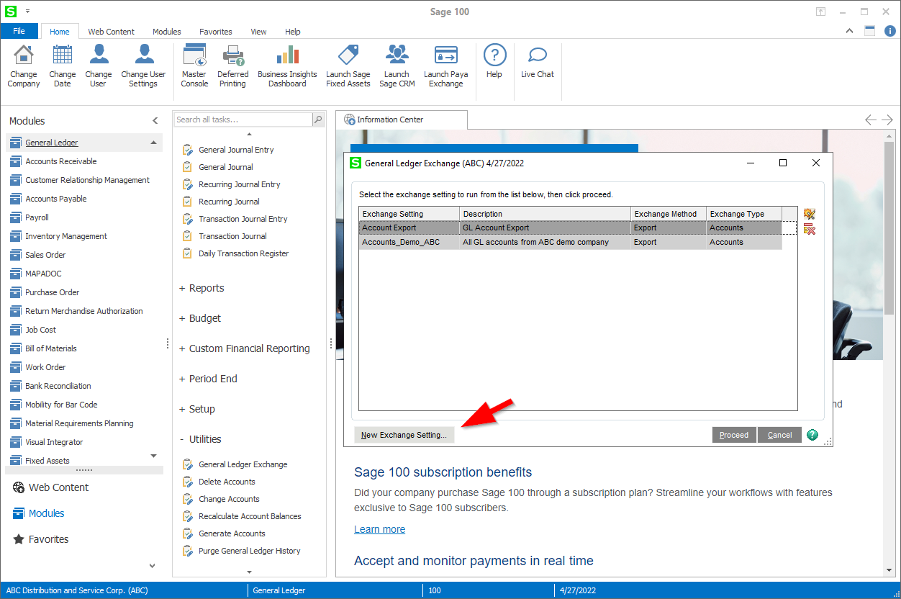The width and height of the screenshot is (901, 599).
Task: Open General Ledger Exchange task
Action: tap(243, 464)
